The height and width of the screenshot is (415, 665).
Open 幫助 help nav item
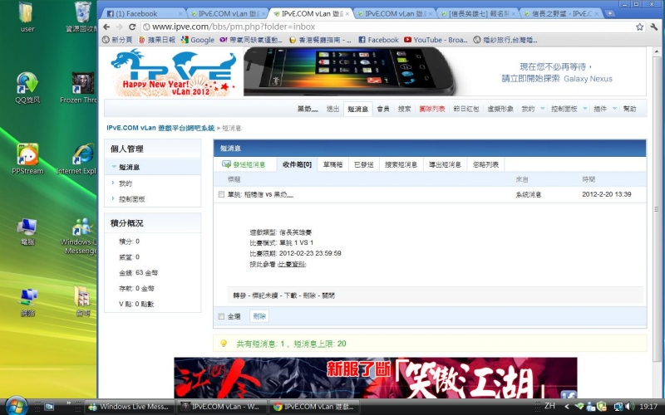point(629,109)
